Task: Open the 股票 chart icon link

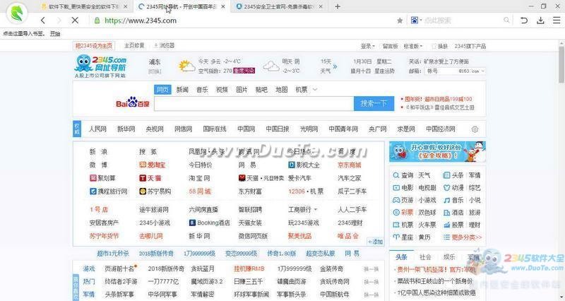Action: (x=447, y=225)
